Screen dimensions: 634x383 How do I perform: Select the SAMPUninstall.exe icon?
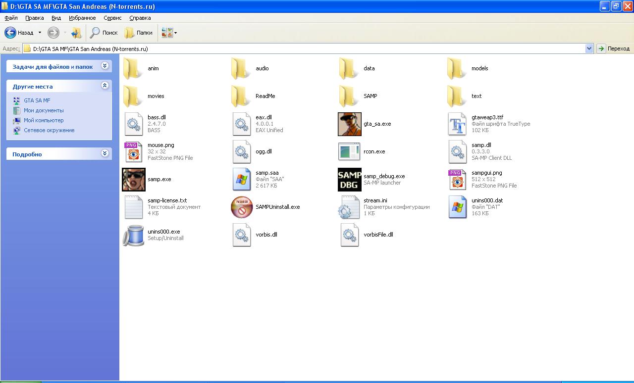pos(241,207)
